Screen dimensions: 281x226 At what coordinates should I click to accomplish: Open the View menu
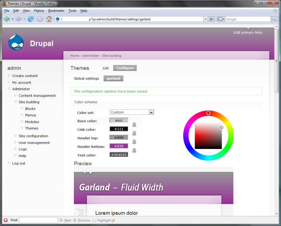[x=26, y=11]
